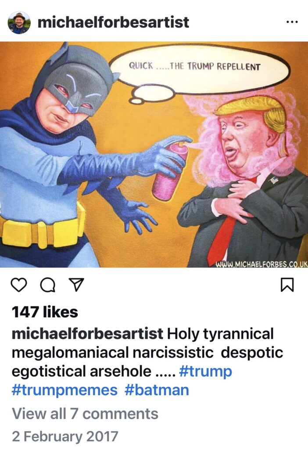Open comments via the speech bubble icon

(x=48, y=285)
